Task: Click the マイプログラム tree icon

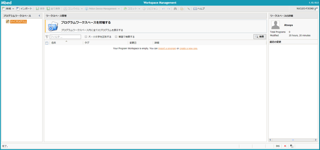Action: [8, 22]
